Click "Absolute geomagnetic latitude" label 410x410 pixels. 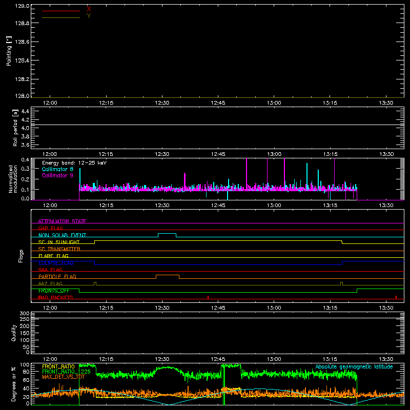coord(354,366)
